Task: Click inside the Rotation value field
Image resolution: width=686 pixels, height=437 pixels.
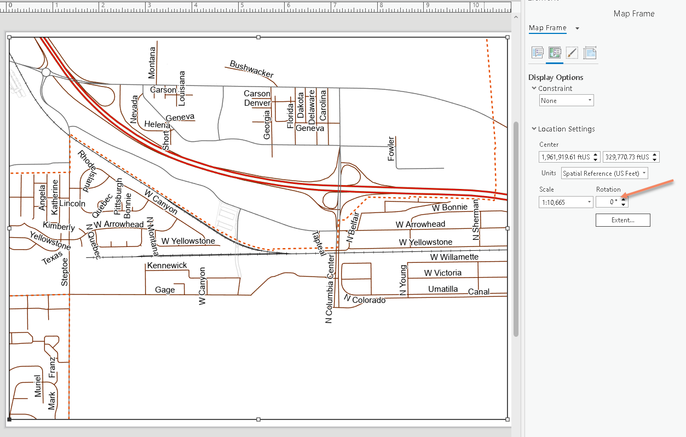Action: pyautogui.click(x=609, y=202)
